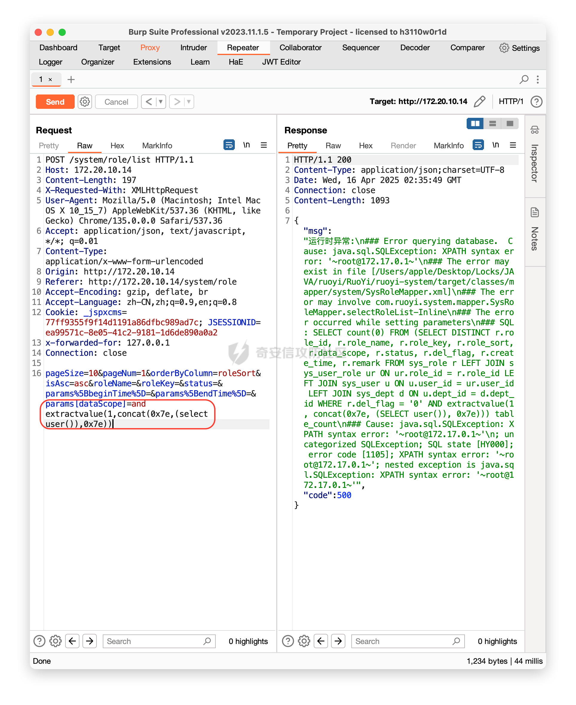Go to previous response search match arrow
This screenshot has height=705, width=576.
(321, 641)
